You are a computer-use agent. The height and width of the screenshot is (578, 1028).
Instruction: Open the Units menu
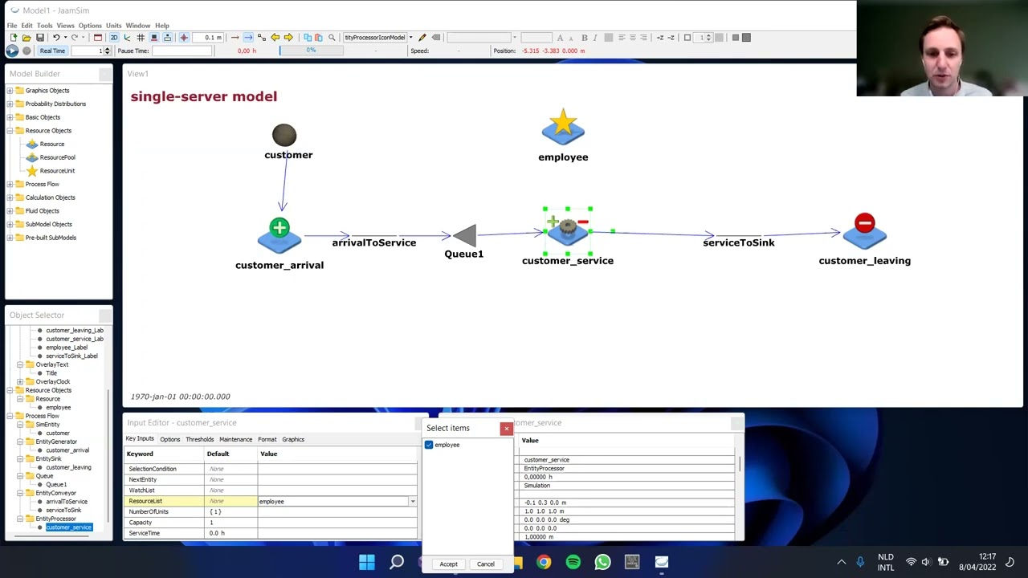113,26
